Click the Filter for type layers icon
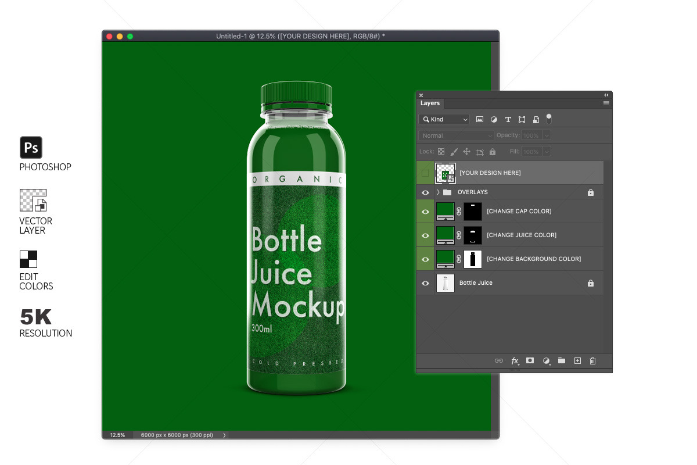Screen dimensions: 697x465 [x=508, y=119]
